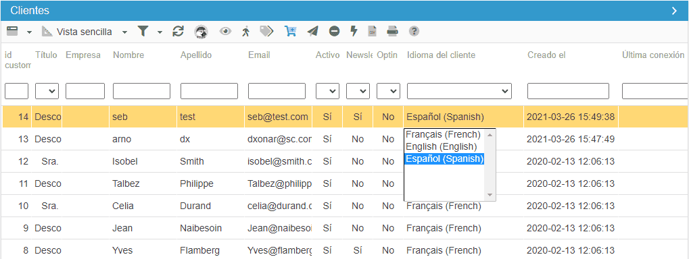Image resolution: width=689 pixels, height=259 pixels.
Task: Click the printer icon
Action: click(x=392, y=31)
